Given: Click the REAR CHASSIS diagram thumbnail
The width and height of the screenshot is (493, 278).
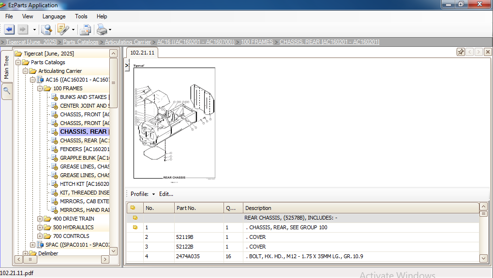Looking at the screenshot, I should tap(175, 123).
